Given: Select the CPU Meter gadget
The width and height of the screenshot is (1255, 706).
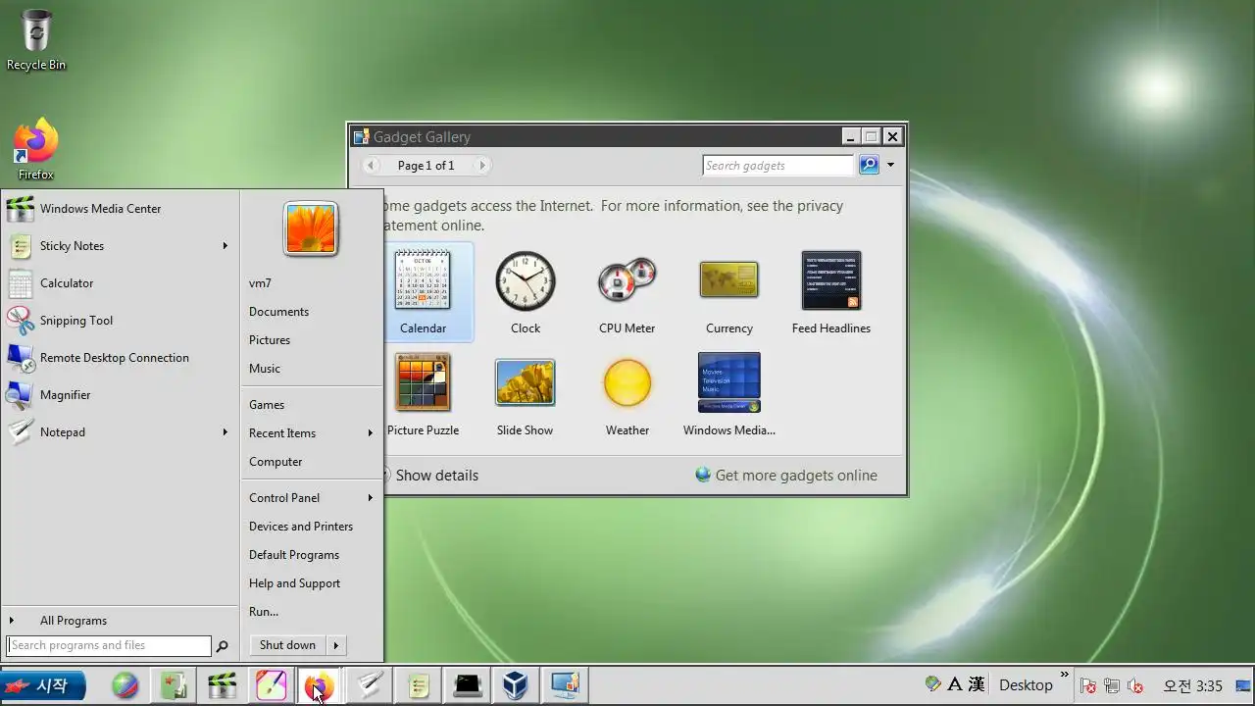Looking at the screenshot, I should click(627, 292).
